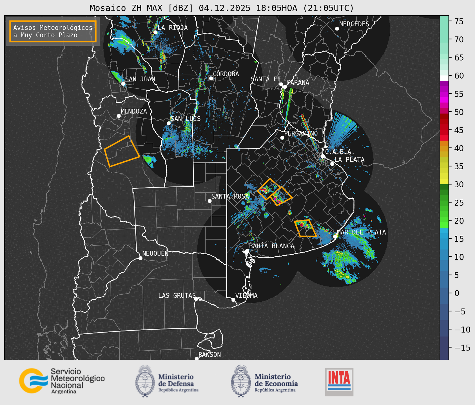Click the 60 value on the dBZ scale
Viewport: 475px width, 405px height.
coord(459,76)
